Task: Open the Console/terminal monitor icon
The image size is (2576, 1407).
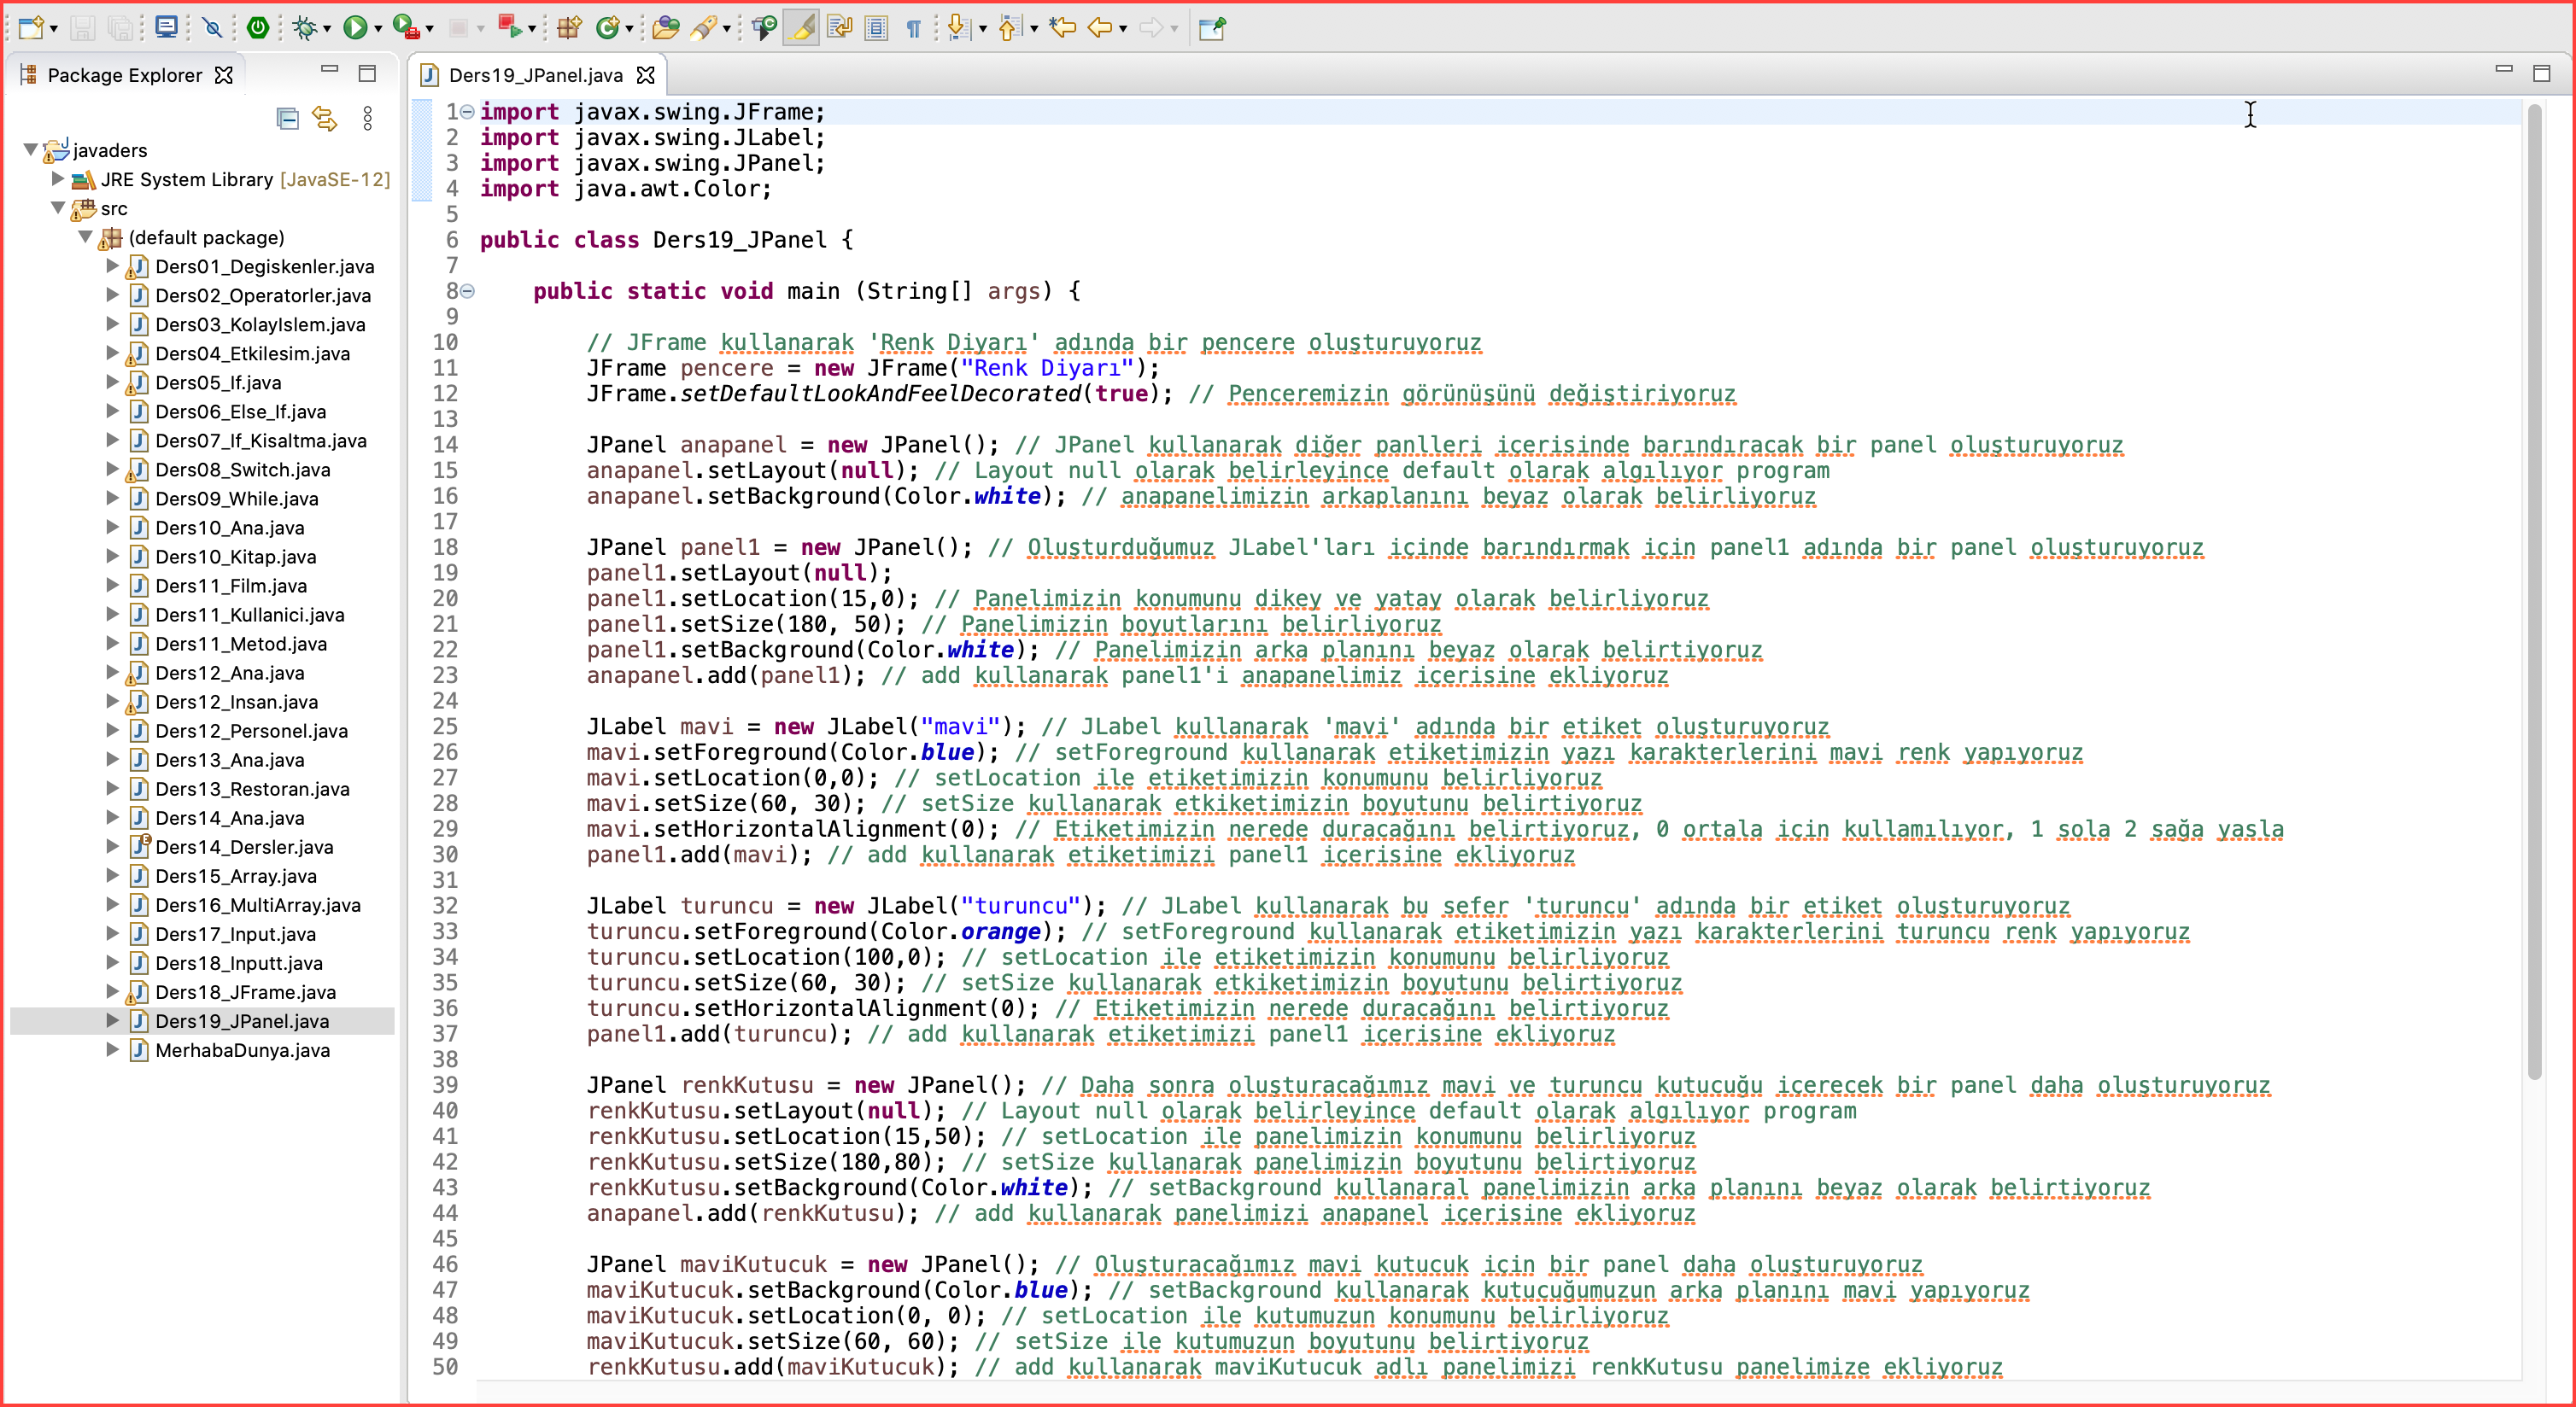Action: (x=166, y=28)
